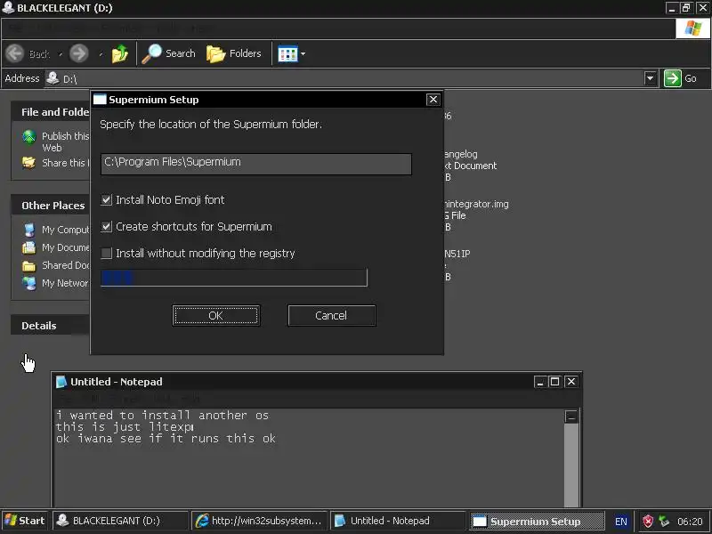The image size is (712, 534).
Task: Collapse the File and Folder Tasks panel header
Action: [x=51, y=112]
